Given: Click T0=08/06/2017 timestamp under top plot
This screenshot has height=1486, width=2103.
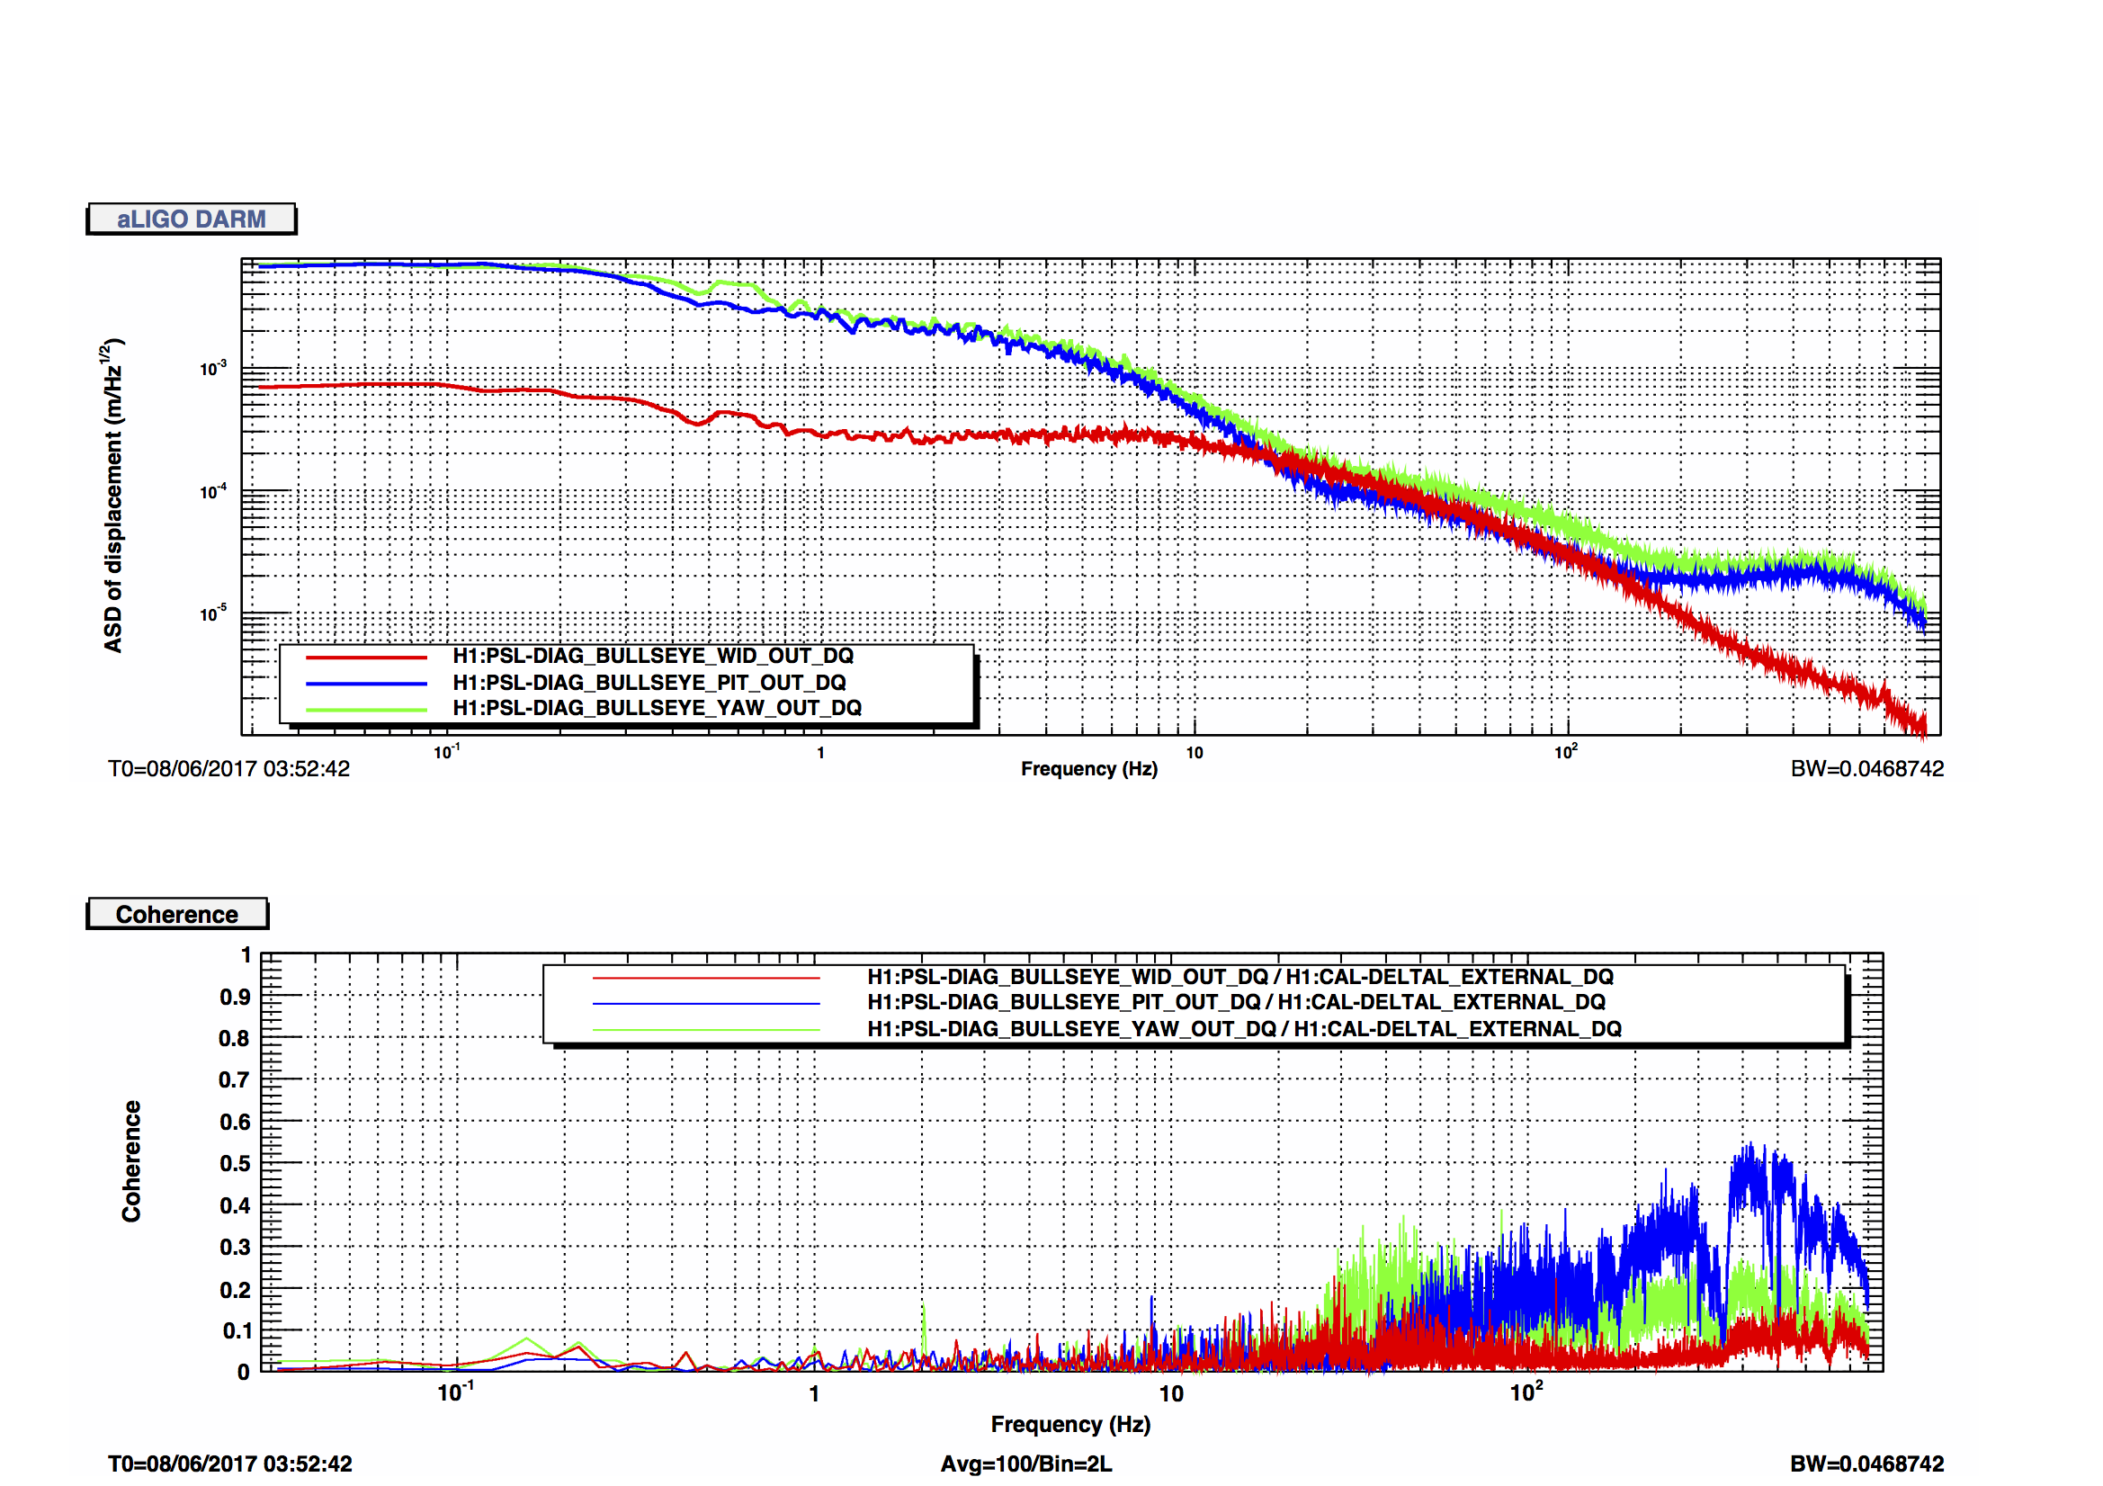Looking at the screenshot, I should tap(229, 769).
